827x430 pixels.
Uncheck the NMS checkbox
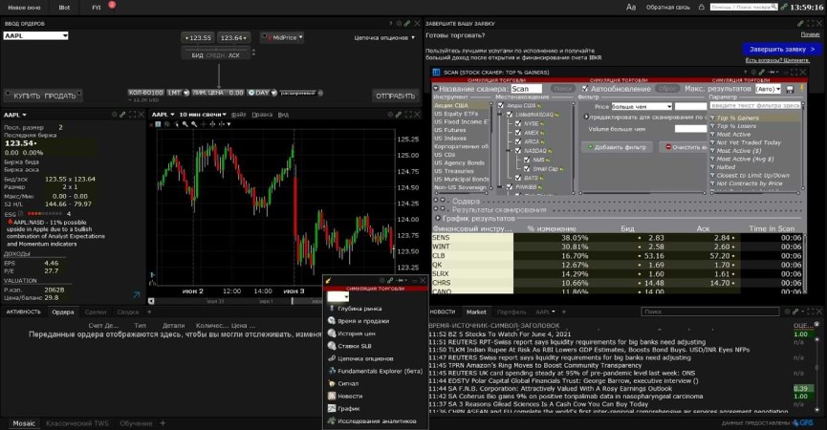(527, 160)
